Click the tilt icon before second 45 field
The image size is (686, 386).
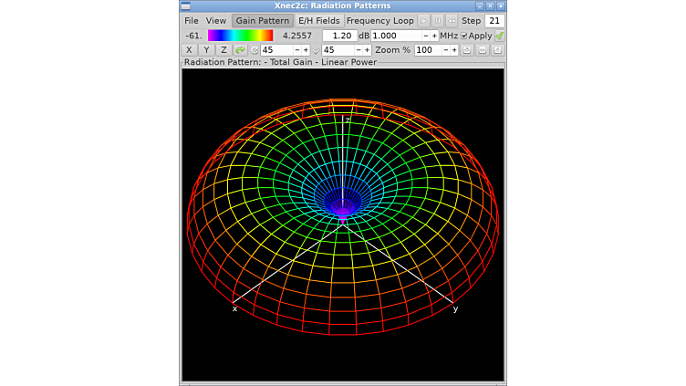coord(316,50)
